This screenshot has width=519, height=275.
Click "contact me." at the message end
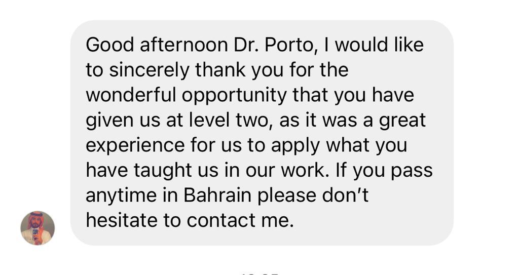240,220
